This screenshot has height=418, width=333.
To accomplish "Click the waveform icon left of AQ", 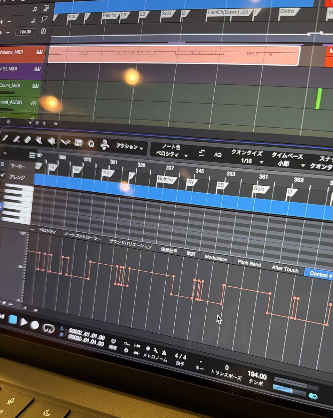I will tap(201, 153).
